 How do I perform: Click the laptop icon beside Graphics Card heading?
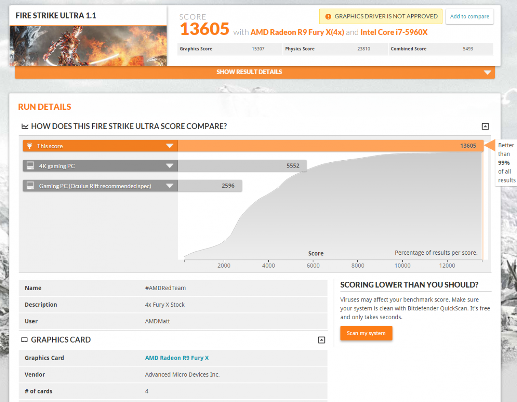pyautogui.click(x=25, y=340)
